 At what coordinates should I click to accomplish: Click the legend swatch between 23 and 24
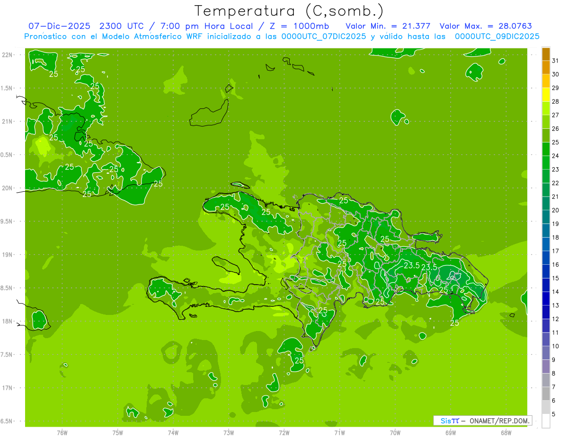coord(546,163)
